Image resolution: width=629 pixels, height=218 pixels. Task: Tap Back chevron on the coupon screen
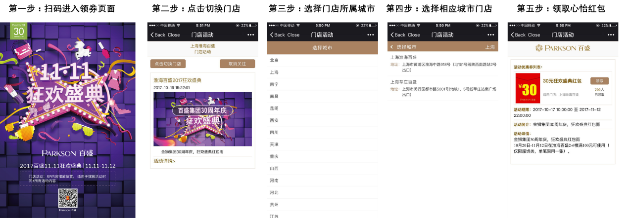[x=512, y=35]
